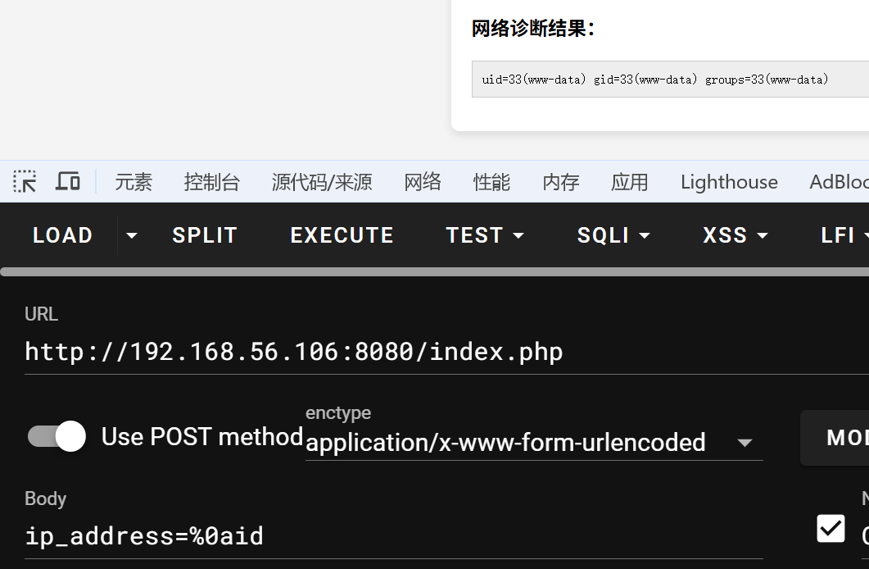Screen dimensions: 869x569
Task: Uncheck the checkbox right of Body field
Action: point(831,529)
